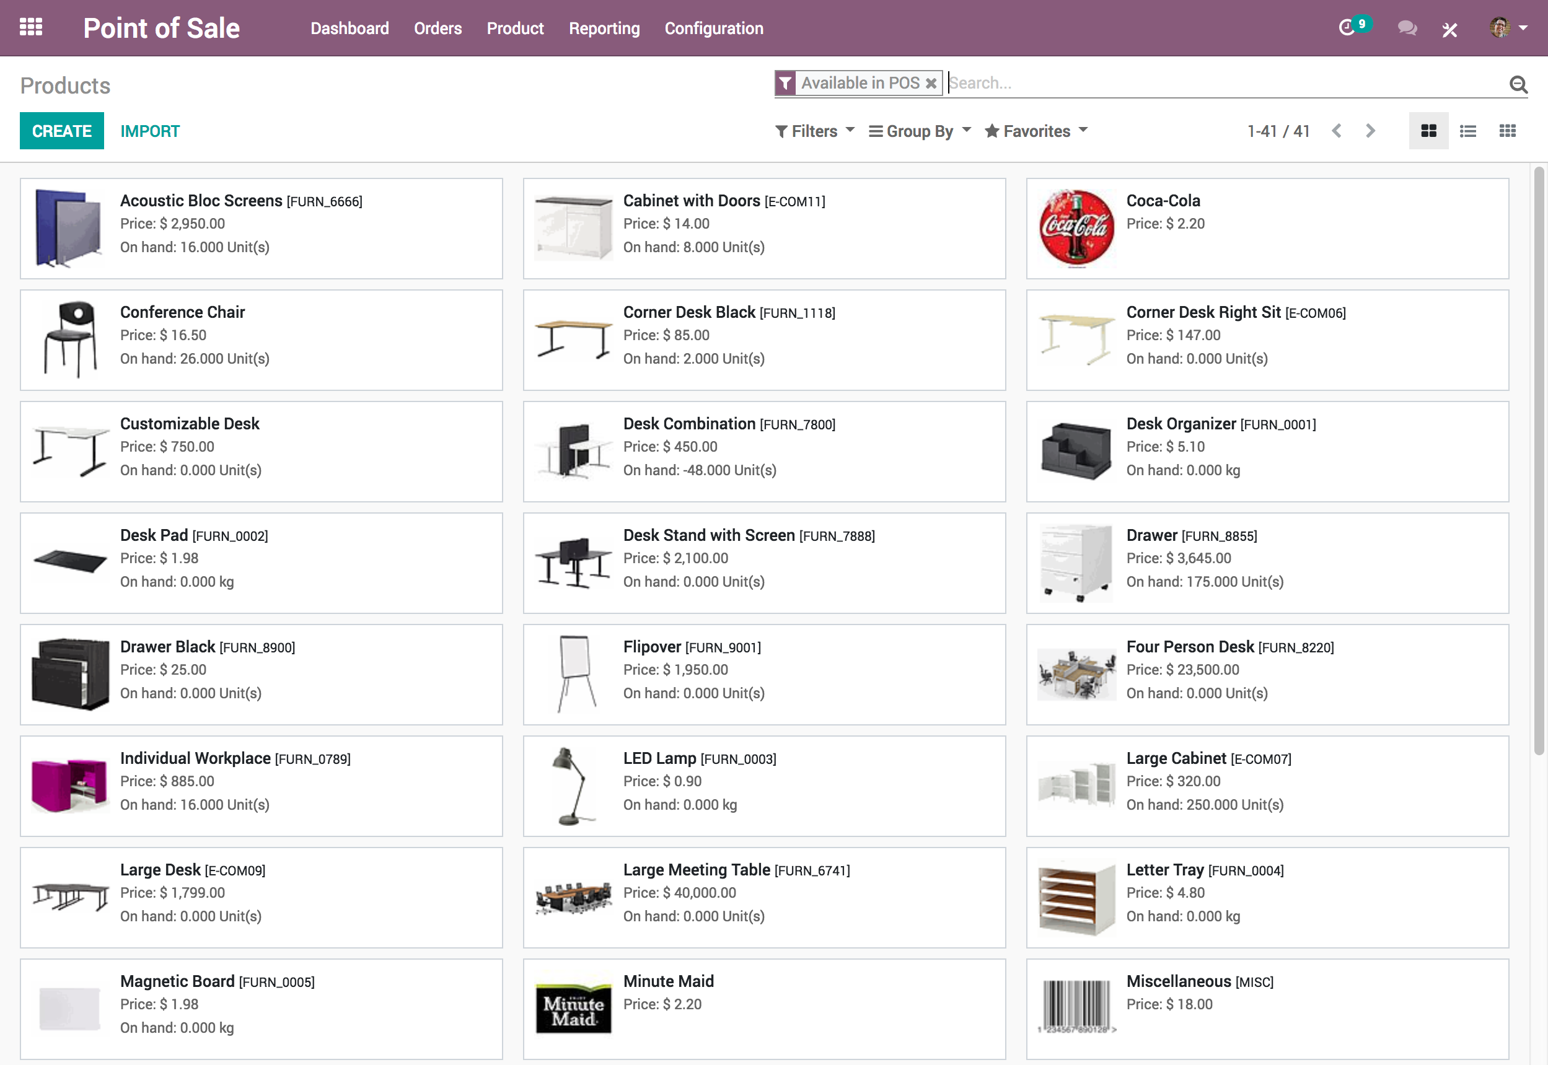1548x1065 pixels.
Task: Click the CREATE button
Action: tap(61, 131)
